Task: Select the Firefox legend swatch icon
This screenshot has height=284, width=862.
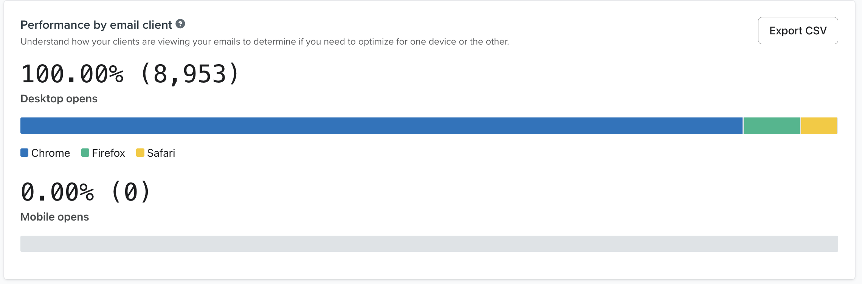Action: (85, 153)
